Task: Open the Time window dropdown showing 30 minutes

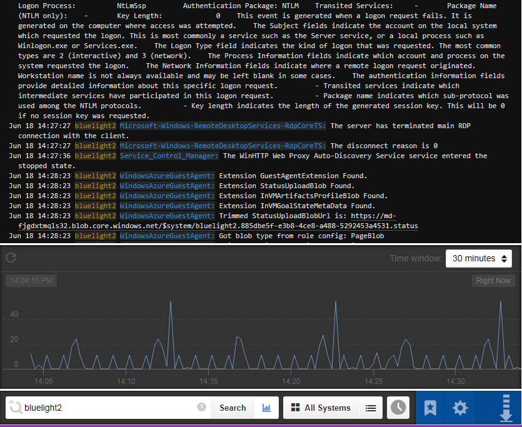Action: click(x=479, y=258)
